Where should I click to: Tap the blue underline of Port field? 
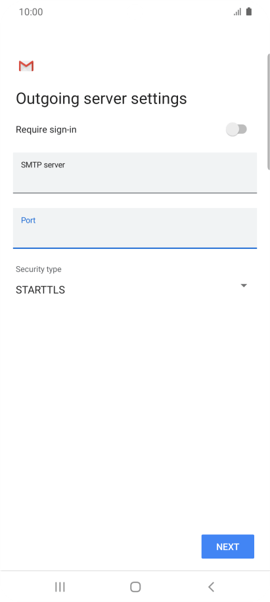(x=135, y=248)
